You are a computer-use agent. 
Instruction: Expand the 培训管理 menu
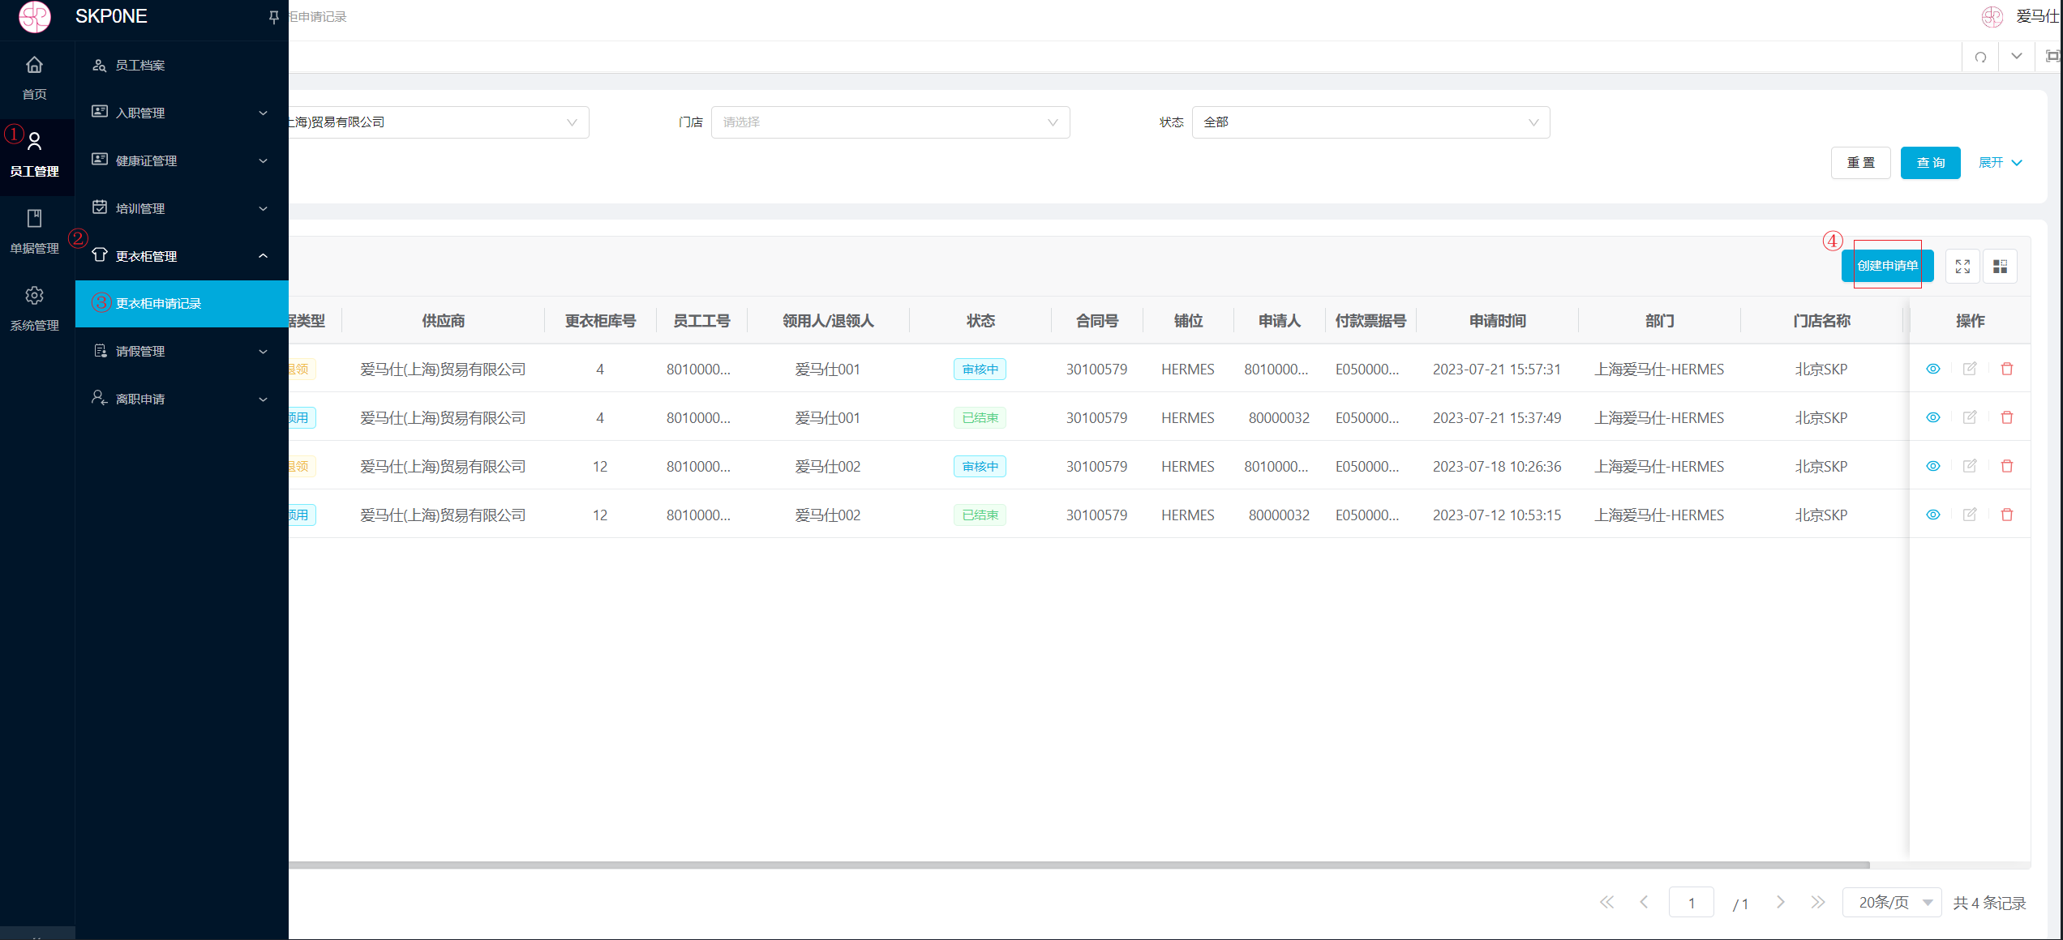tap(182, 208)
